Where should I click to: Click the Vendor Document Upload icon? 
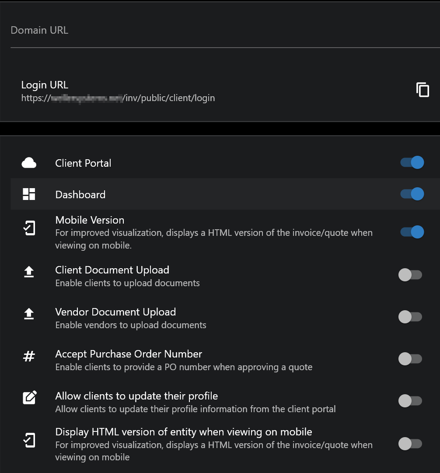click(x=29, y=314)
